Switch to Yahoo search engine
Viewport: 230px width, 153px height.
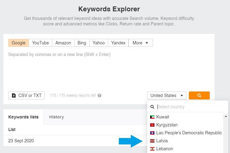coord(99,43)
